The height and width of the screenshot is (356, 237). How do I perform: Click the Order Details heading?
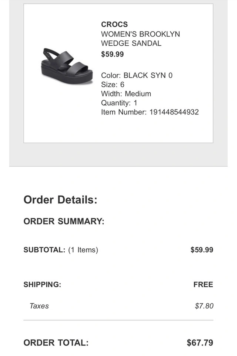click(x=60, y=200)
